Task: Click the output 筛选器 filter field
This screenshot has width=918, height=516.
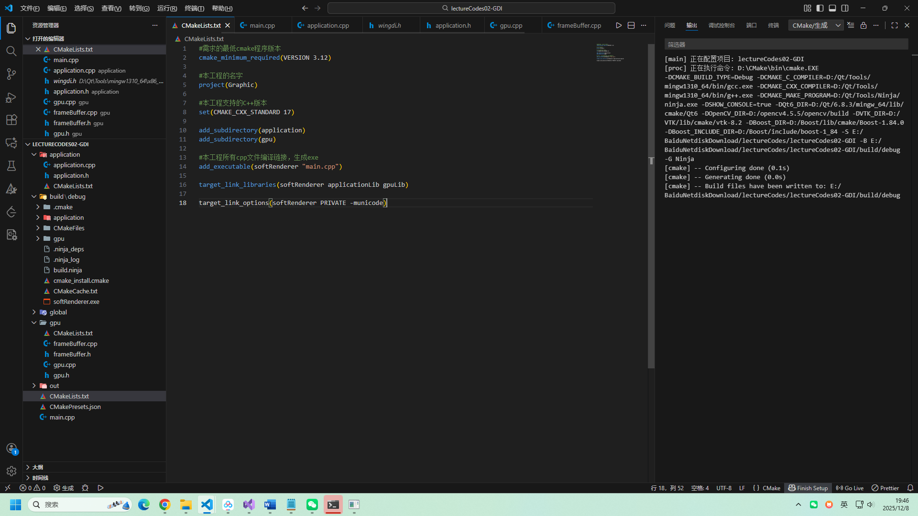Action: pyautogui.click(x=786, y=44)
